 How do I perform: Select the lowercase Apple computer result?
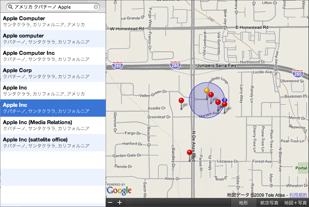(x=53, y=39)
